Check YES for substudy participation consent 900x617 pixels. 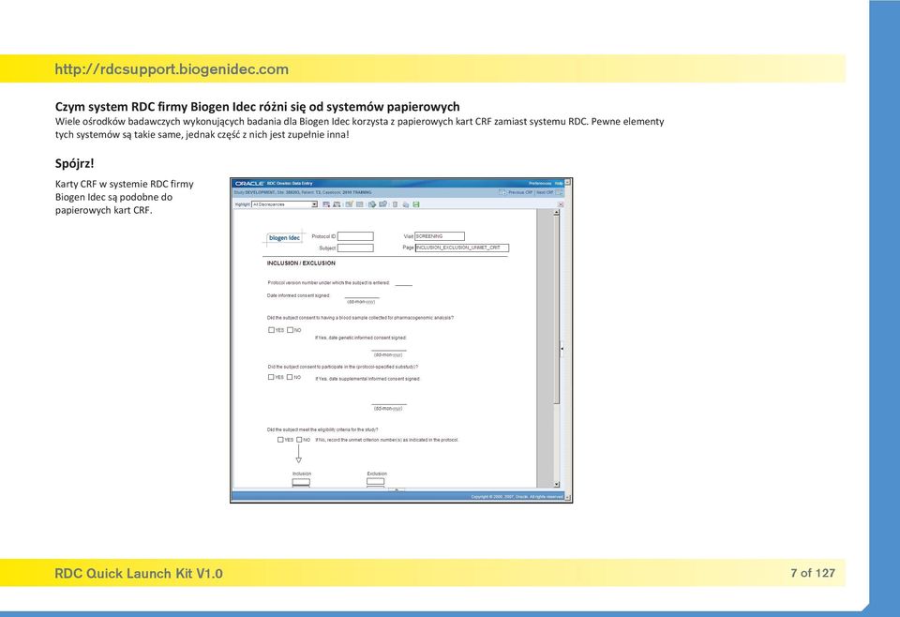click(271, 377)
